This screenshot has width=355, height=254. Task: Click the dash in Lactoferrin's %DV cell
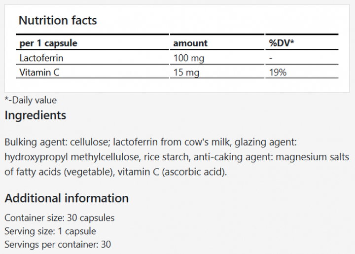click(271, 58)
